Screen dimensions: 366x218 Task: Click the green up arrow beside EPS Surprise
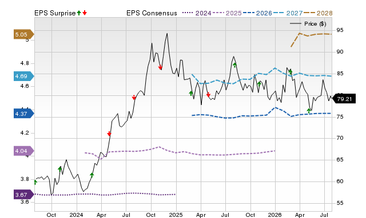click(x=79, y=13)
